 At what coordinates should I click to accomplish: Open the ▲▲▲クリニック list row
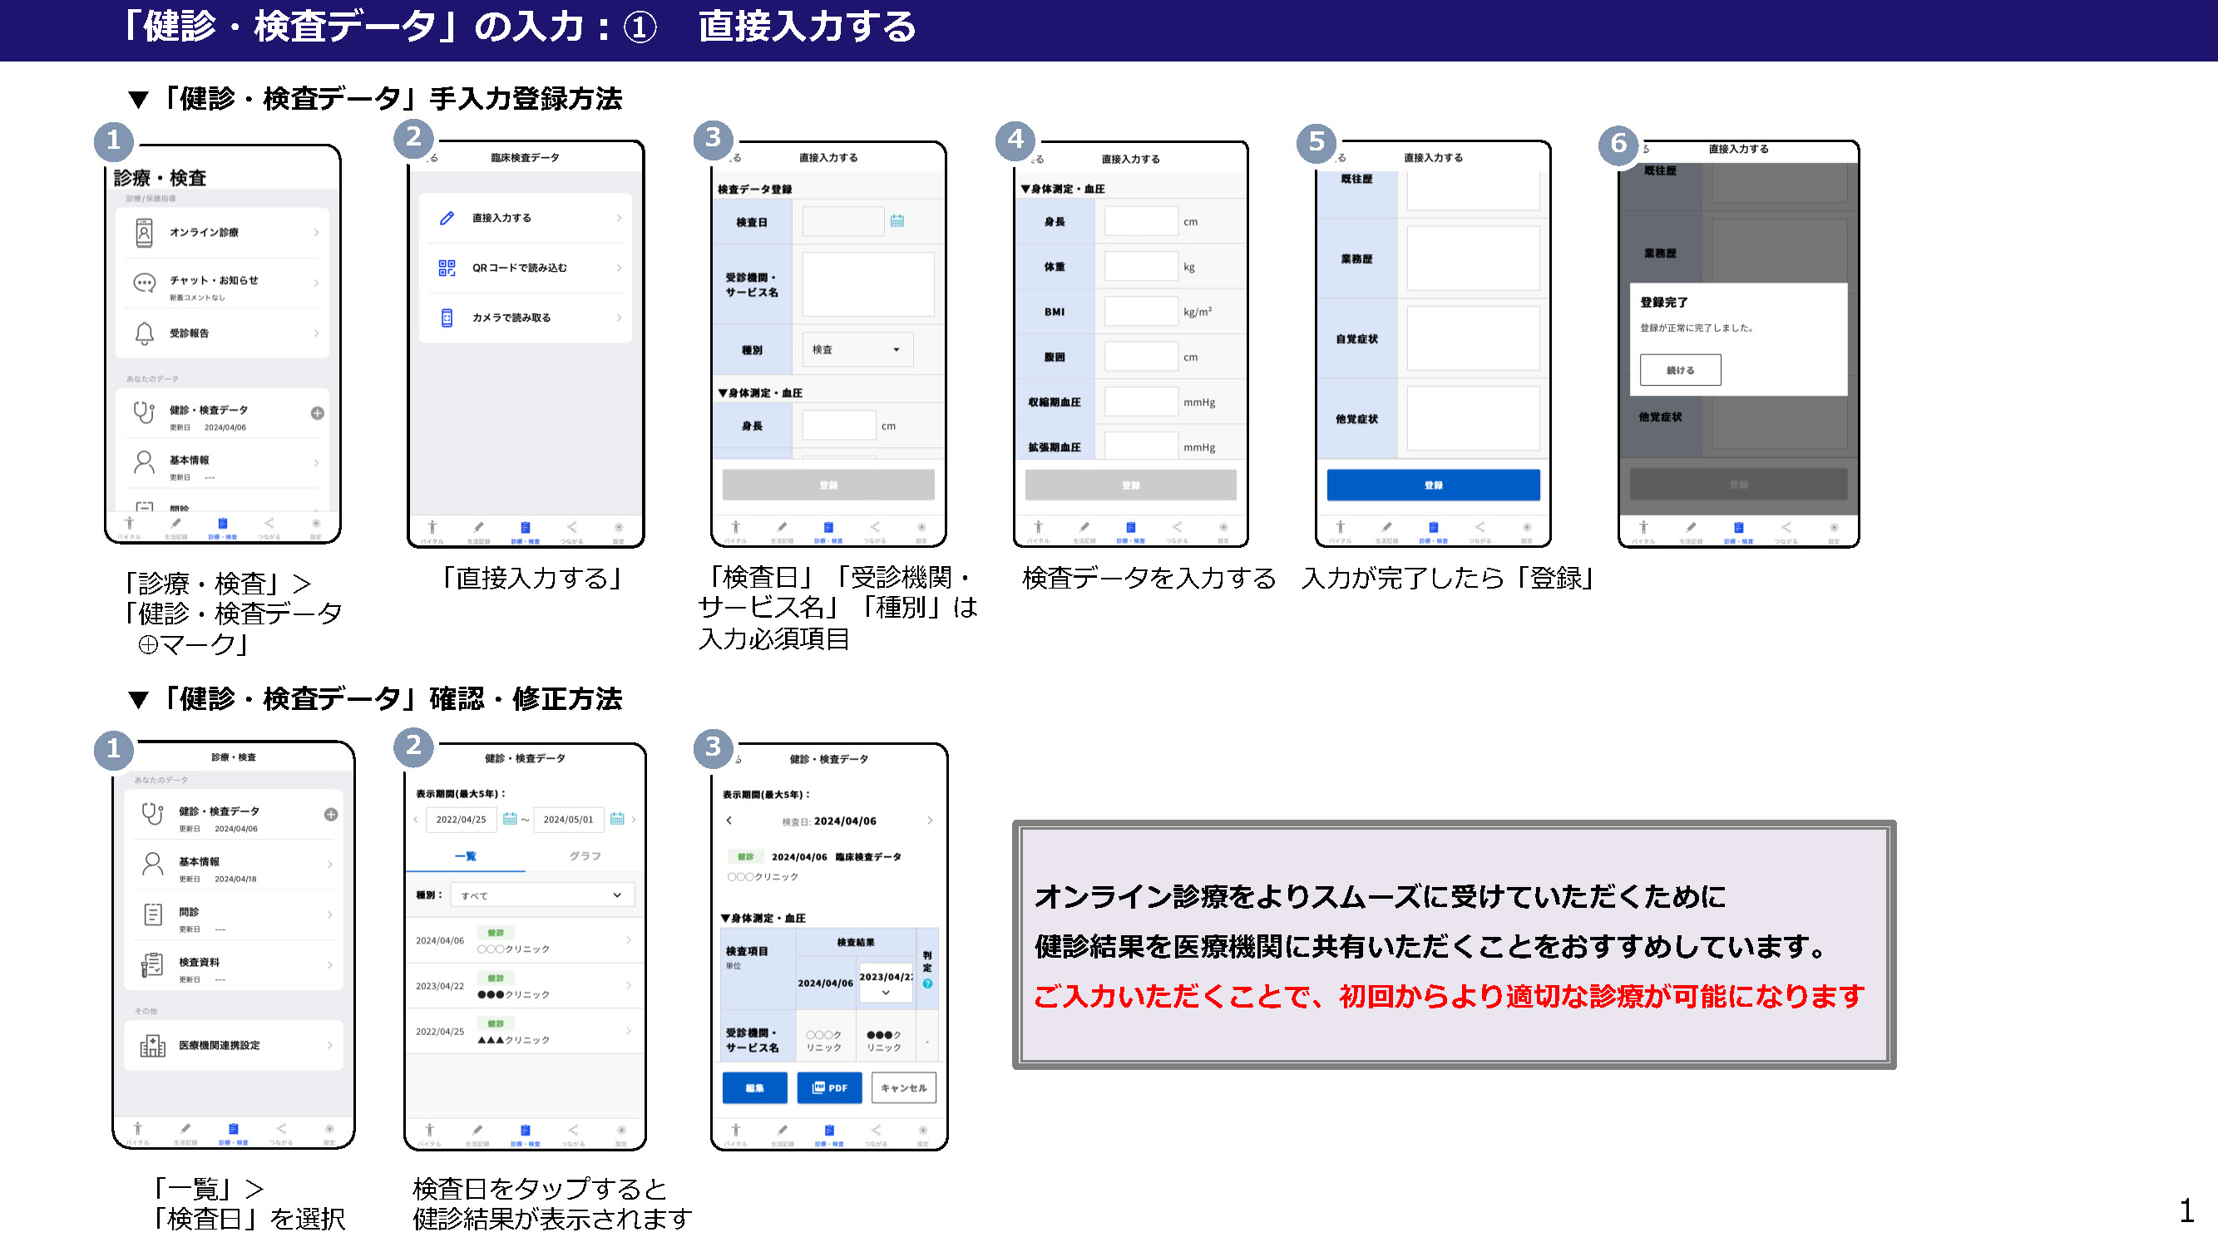[525, 1031]
